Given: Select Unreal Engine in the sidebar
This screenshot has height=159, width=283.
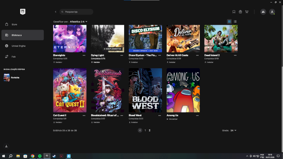Looking at the screenshot, I should point(18,46).
